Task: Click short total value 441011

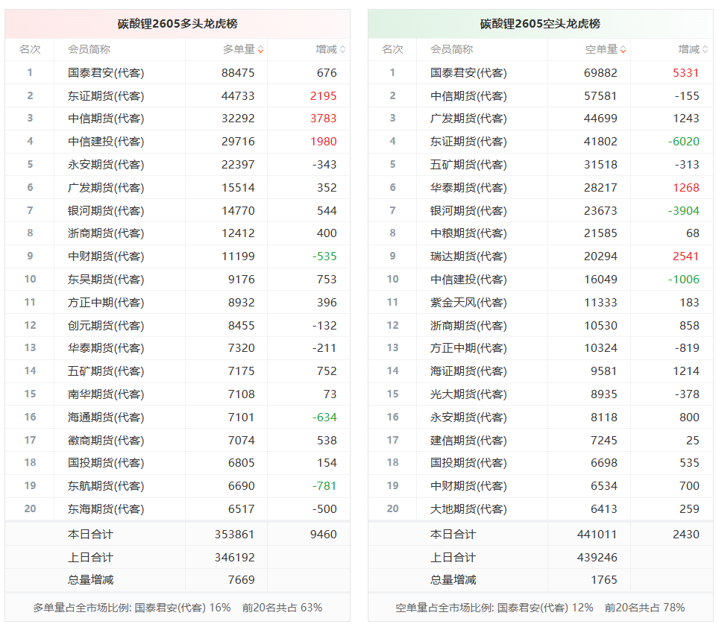Action: 597,535
